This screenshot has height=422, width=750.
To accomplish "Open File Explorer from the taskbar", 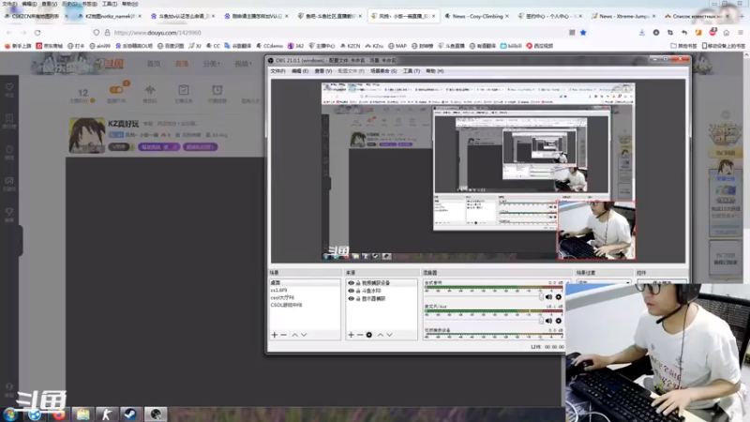I will [x=83, y=414].
